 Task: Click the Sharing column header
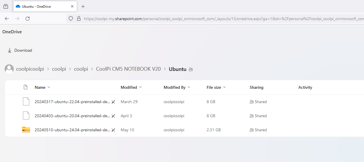[x=257, y=87]
